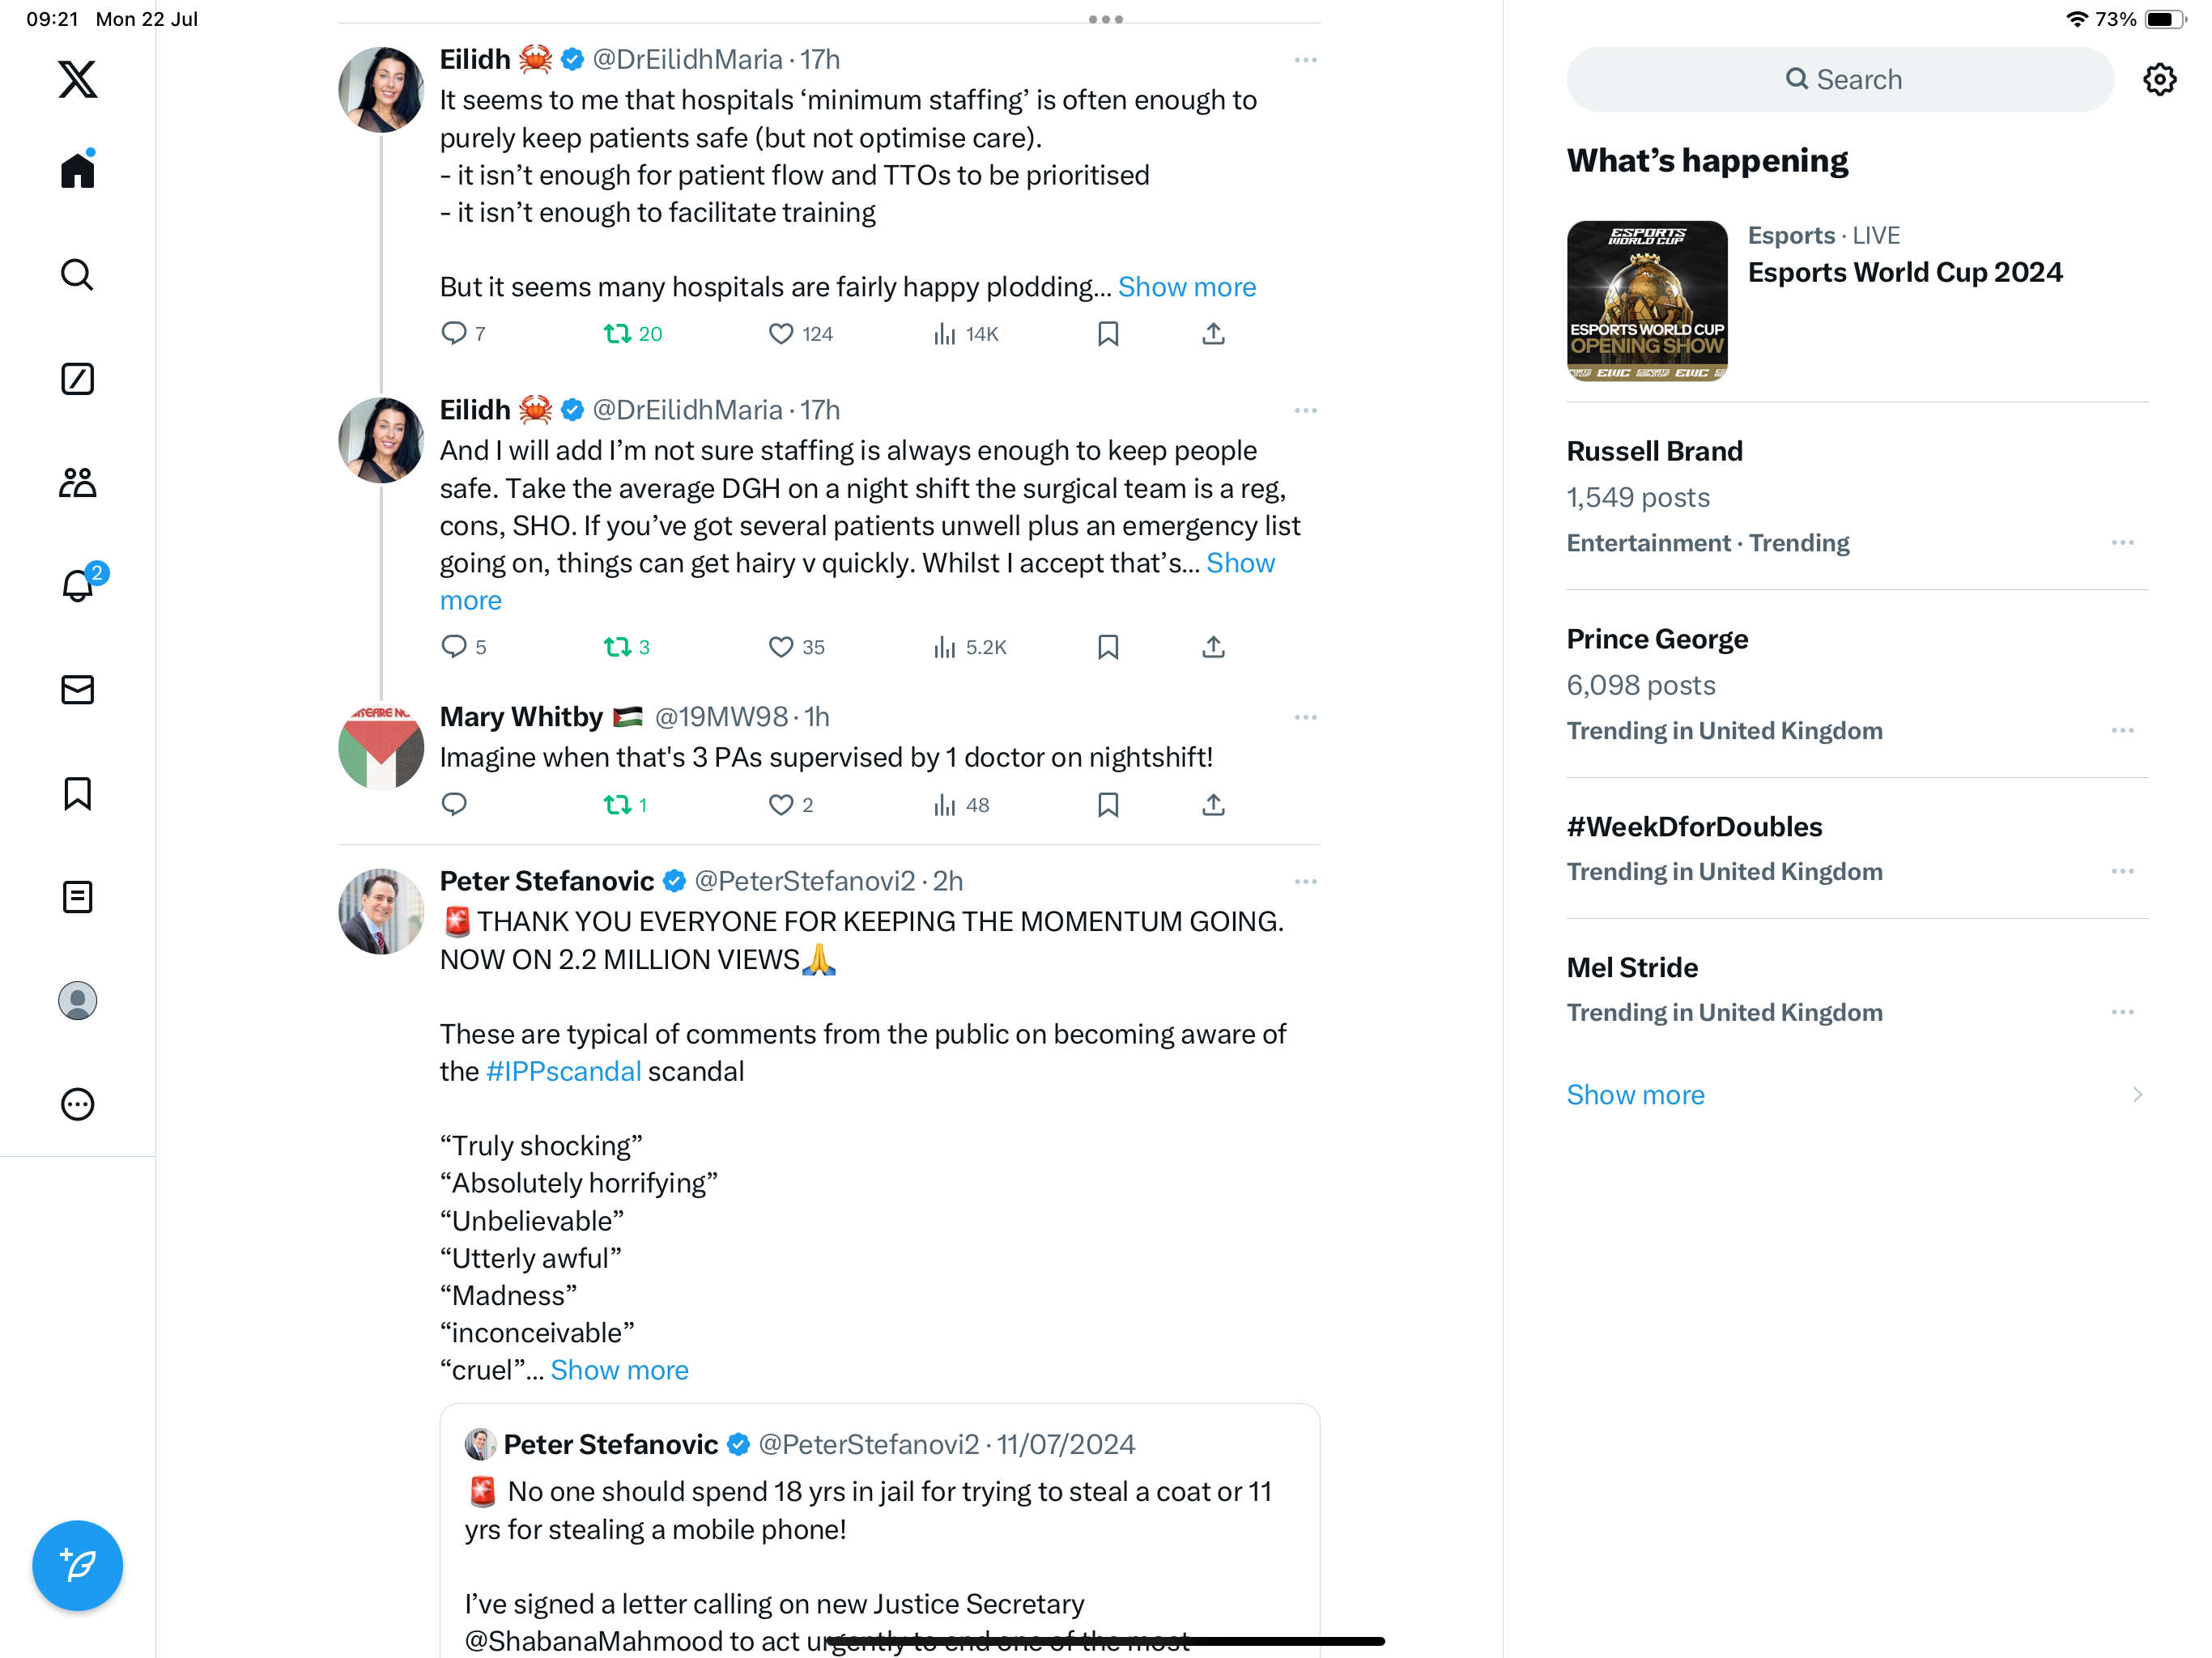Expand Show more on Peter Stefanovic's post

click(619, 1370)
